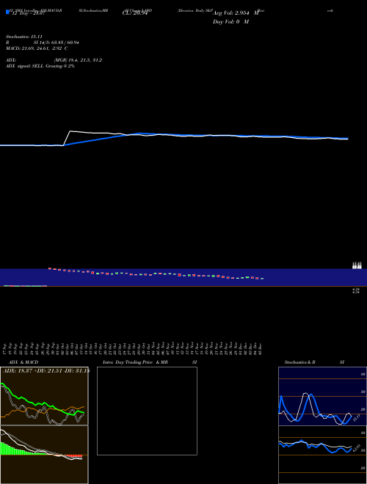
Task: Open the RSI lower chart panel
Action: tap(322, 455)
